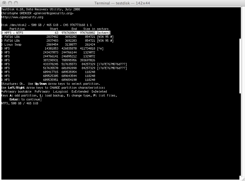
Task: Click the 'L=Logical' legend text
Action: 61,91
